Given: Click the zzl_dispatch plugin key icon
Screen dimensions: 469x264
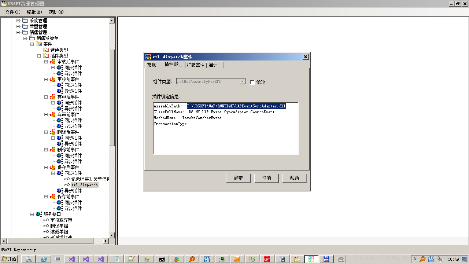Looking at the screenshot, I should (x=67, y=185).
